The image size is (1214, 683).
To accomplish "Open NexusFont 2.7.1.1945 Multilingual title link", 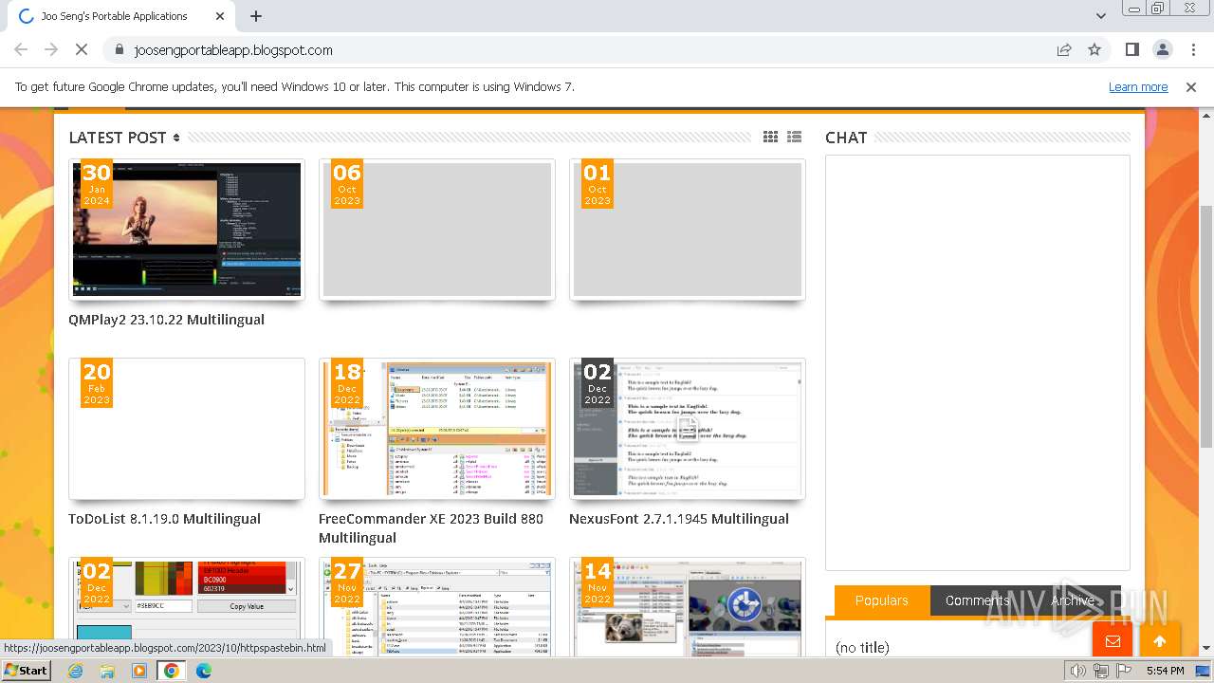I will click(x=679, y=519).
